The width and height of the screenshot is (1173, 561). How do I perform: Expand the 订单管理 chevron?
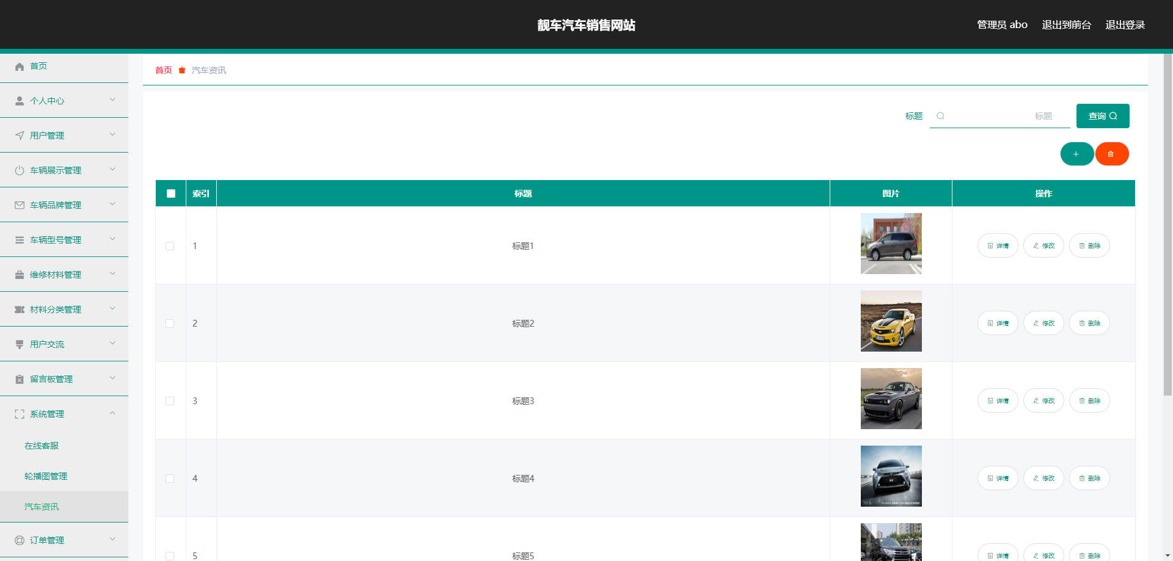tap(112, 539)
